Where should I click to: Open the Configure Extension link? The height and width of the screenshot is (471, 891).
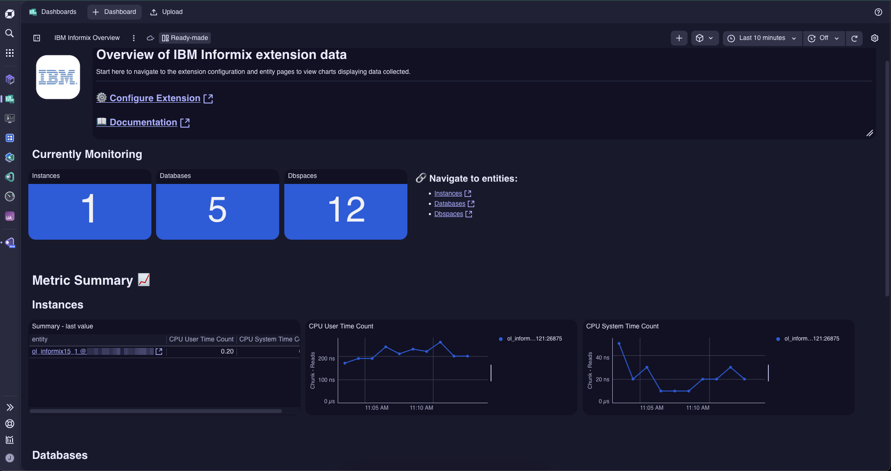(155, 98)
